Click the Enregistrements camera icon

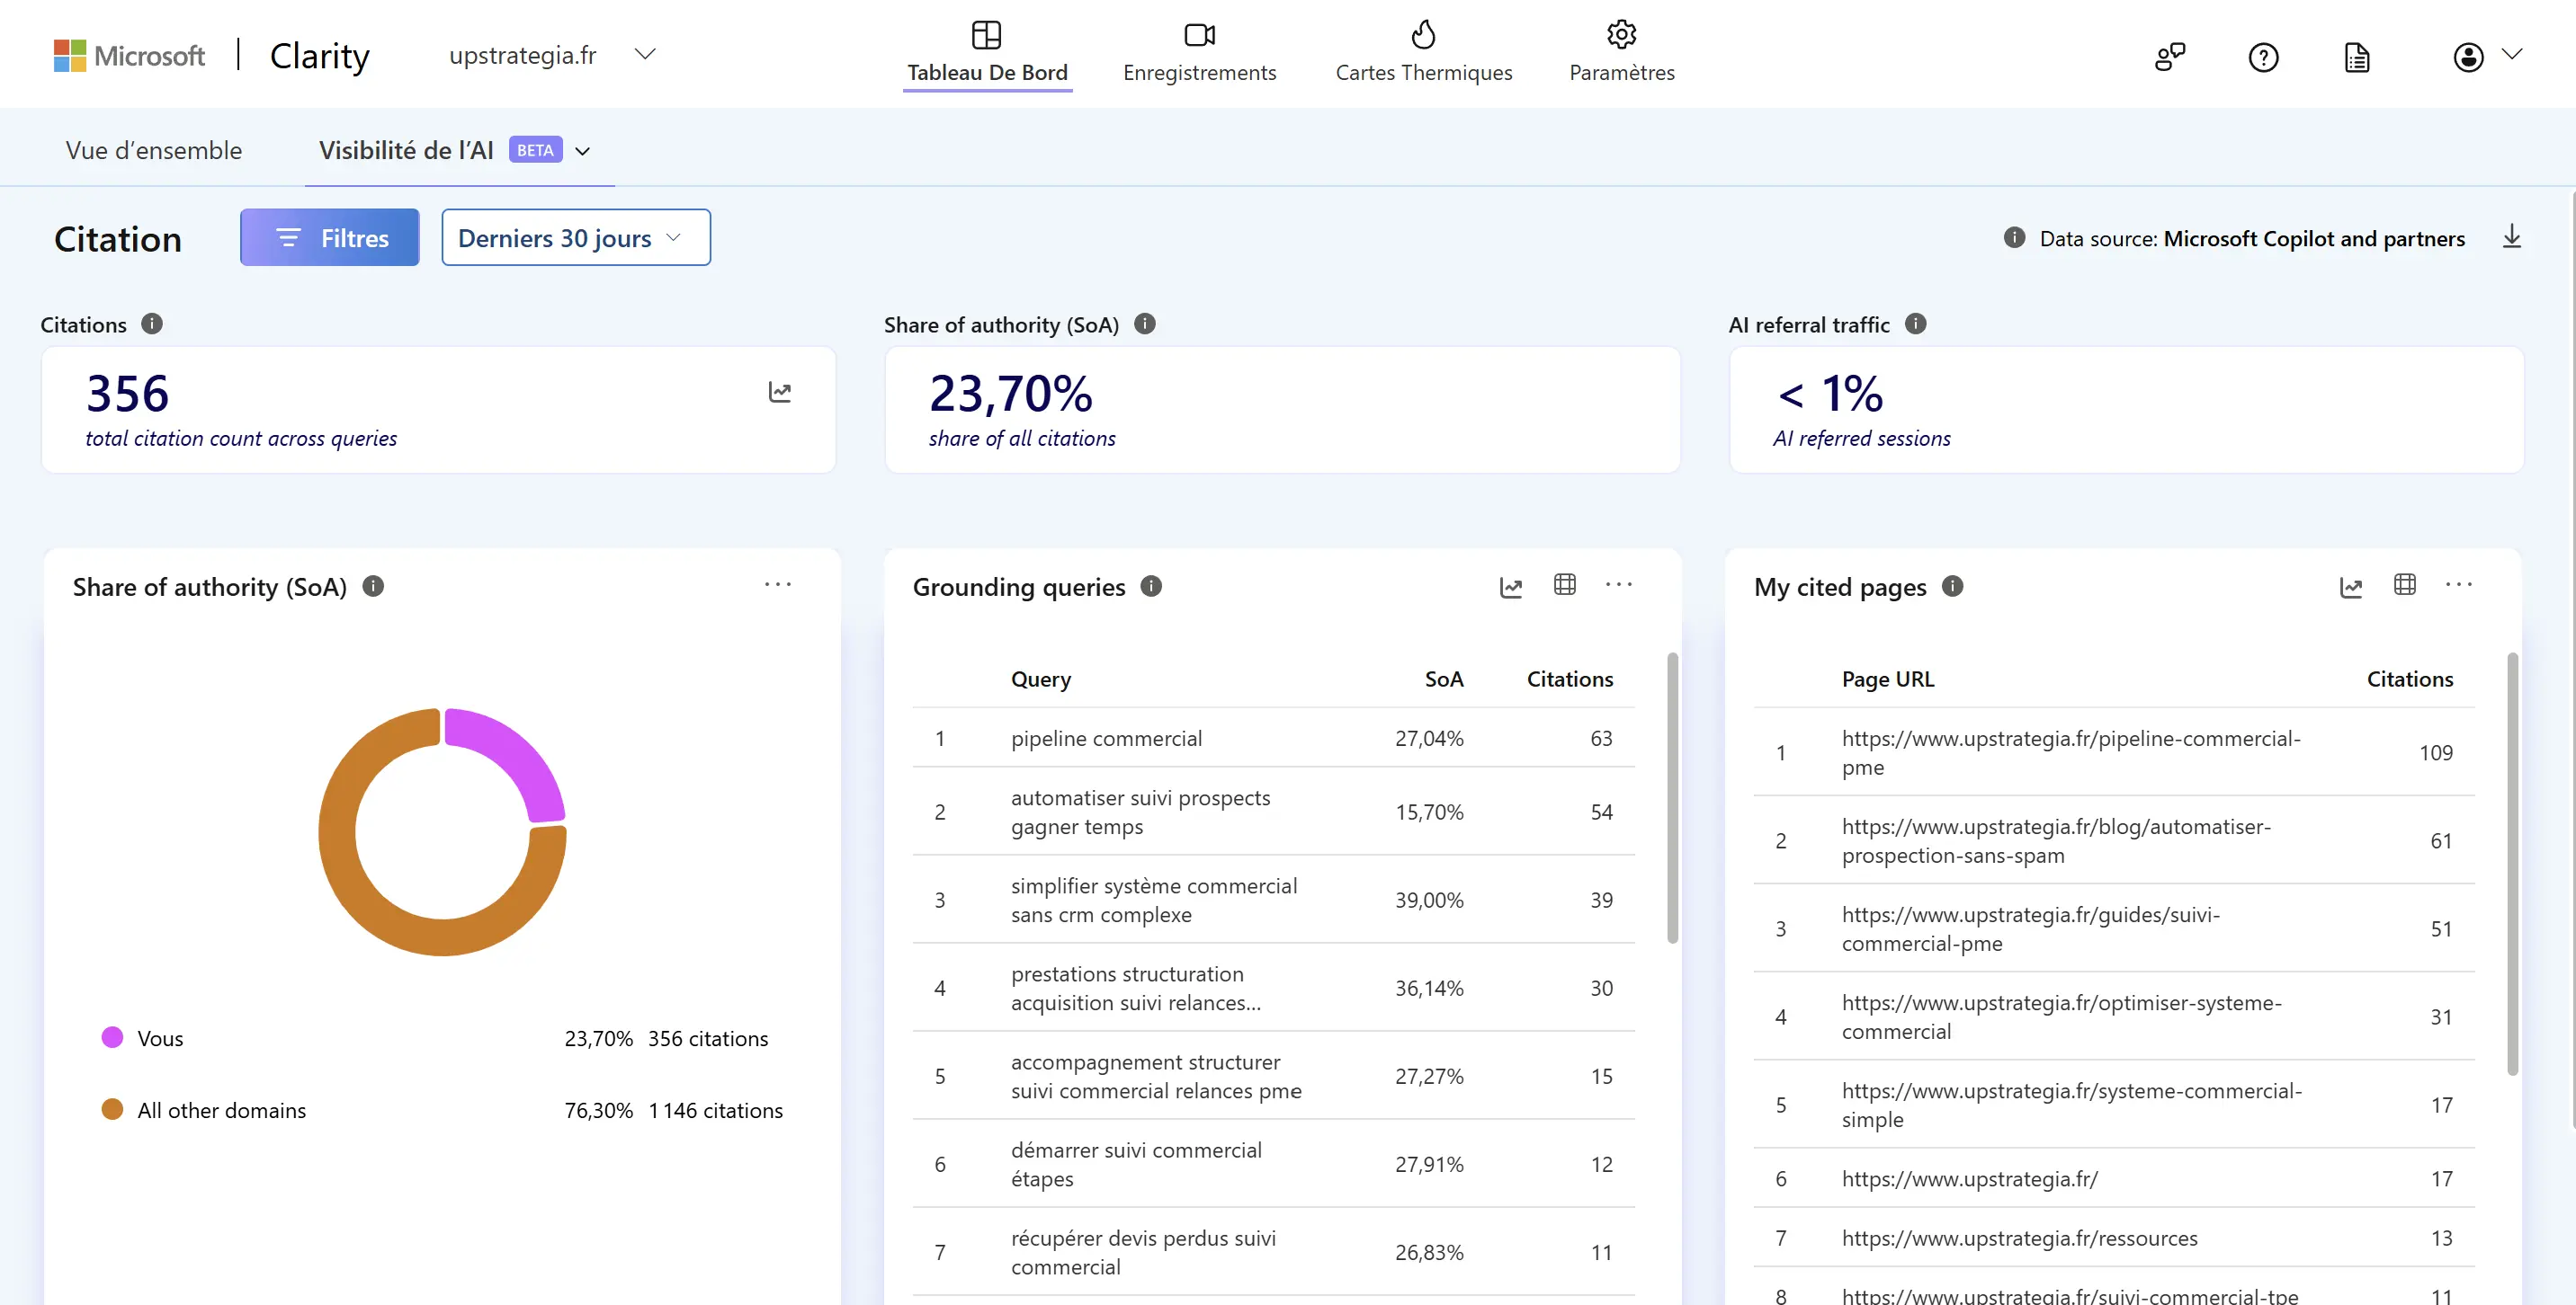click(x=1199, y=35)
